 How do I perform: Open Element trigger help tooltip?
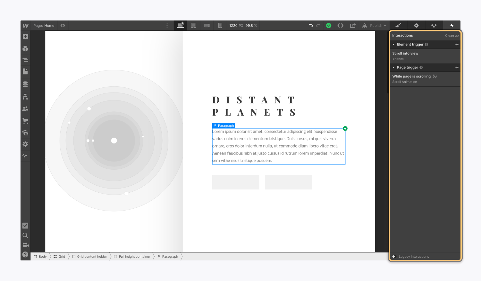(426, 44)
